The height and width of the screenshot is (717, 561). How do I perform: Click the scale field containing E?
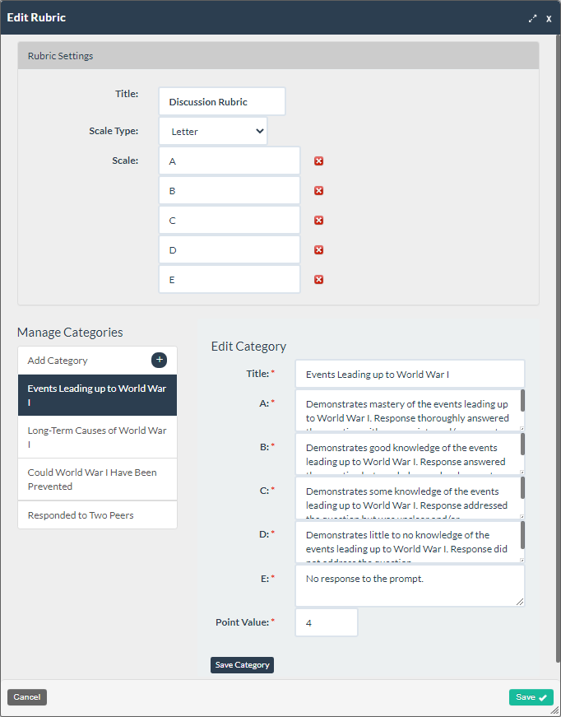pyautogui.click(x=229, y=279)
